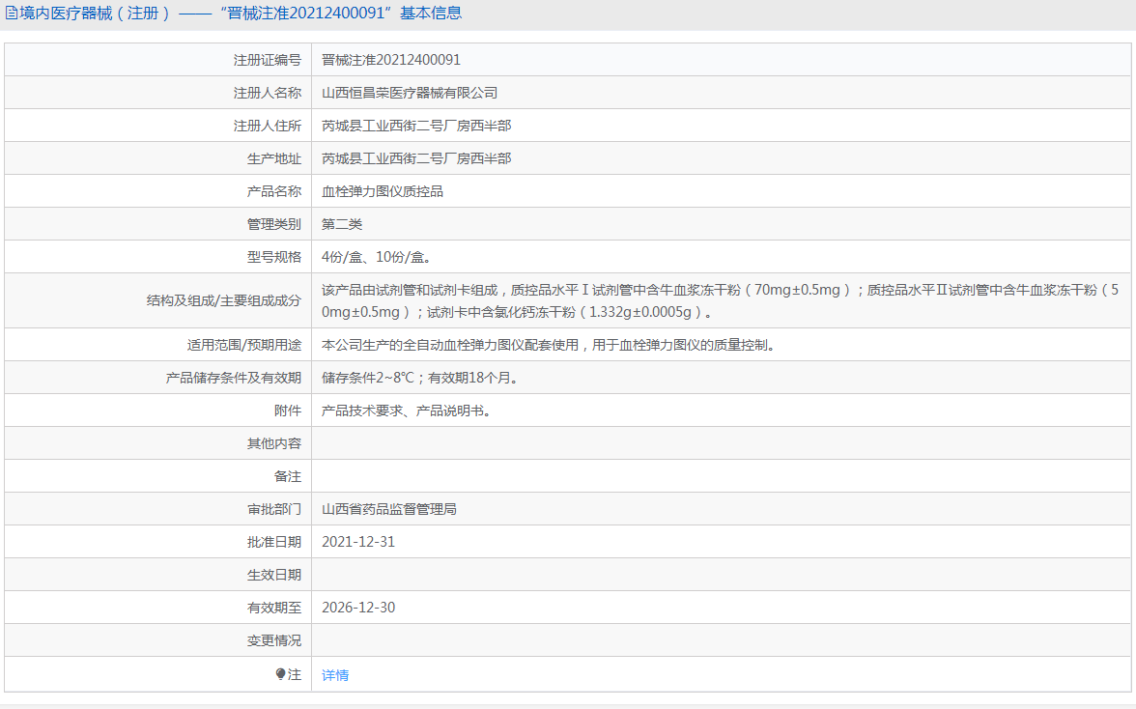The height and width of the screenshot is (709, 1136).
Task: Select the registrant name 山西恒昌荣医疗器械有限公司
Action: click(x=410, y=93)
